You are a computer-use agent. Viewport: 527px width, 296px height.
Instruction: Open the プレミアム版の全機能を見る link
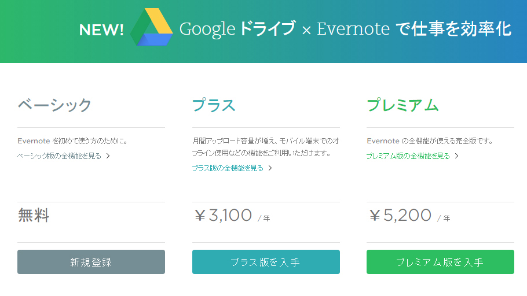[x=408, y=156]
